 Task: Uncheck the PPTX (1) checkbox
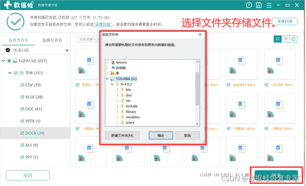pos(22,121)
